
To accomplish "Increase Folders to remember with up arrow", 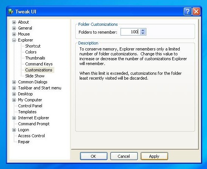I will [x=143, y=30].
